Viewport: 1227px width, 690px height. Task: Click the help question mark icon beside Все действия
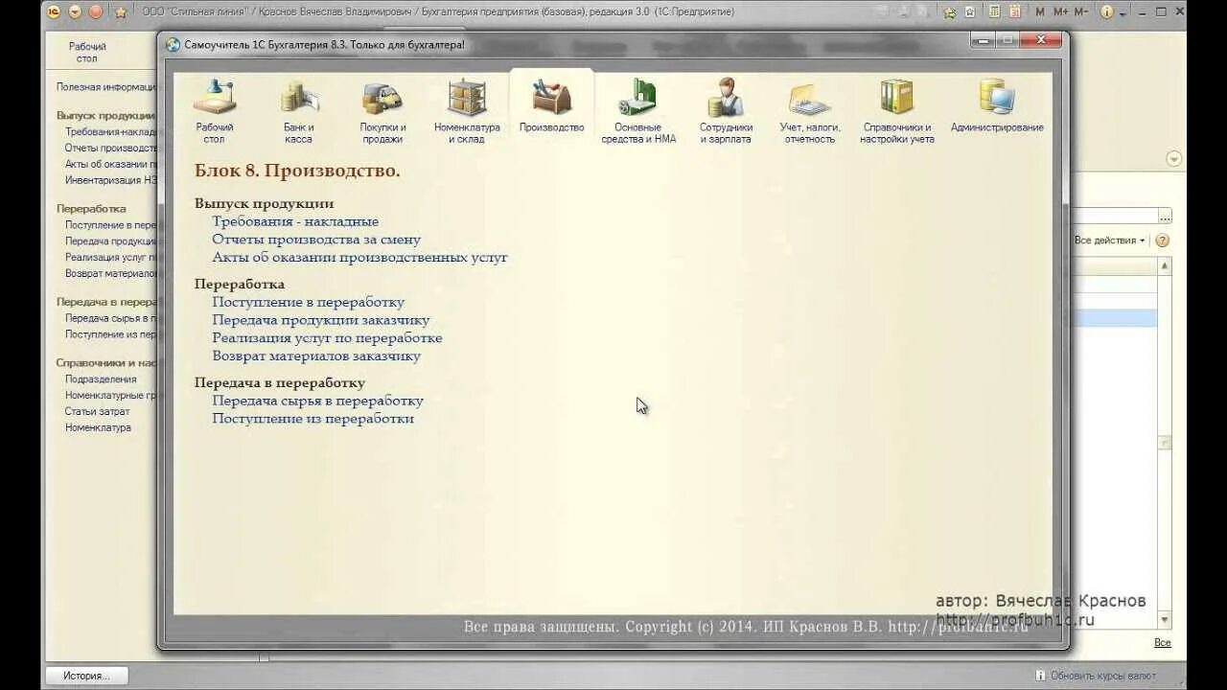pyautogui.click(x=1163, y=241)
